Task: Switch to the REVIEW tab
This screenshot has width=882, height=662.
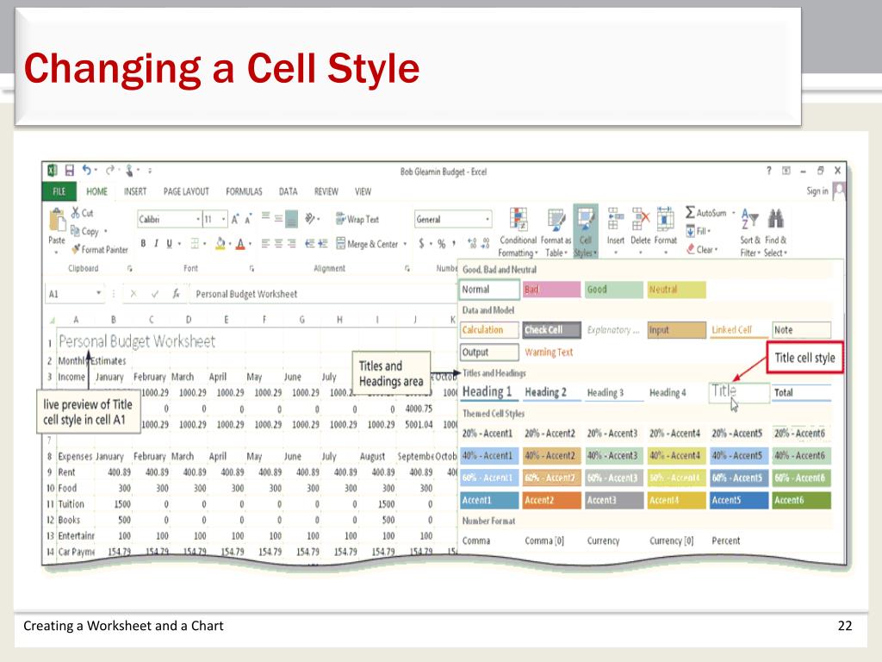Action: 326,191
